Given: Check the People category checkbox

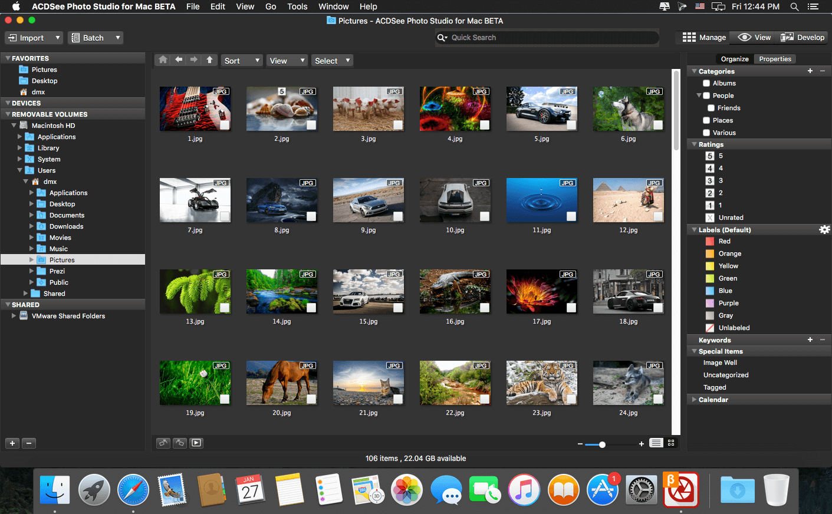Looking at the screenshot, I should tap(706, 95).
